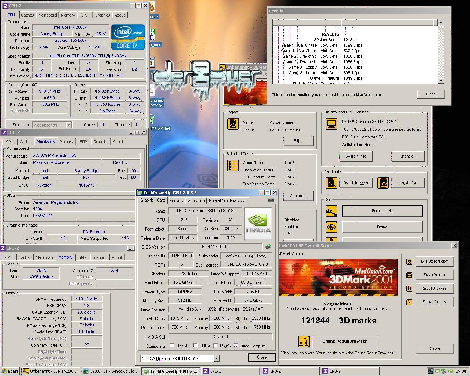The image size is (470, 376).
Task: Click the Edit Description button
Action: [435, 261]
